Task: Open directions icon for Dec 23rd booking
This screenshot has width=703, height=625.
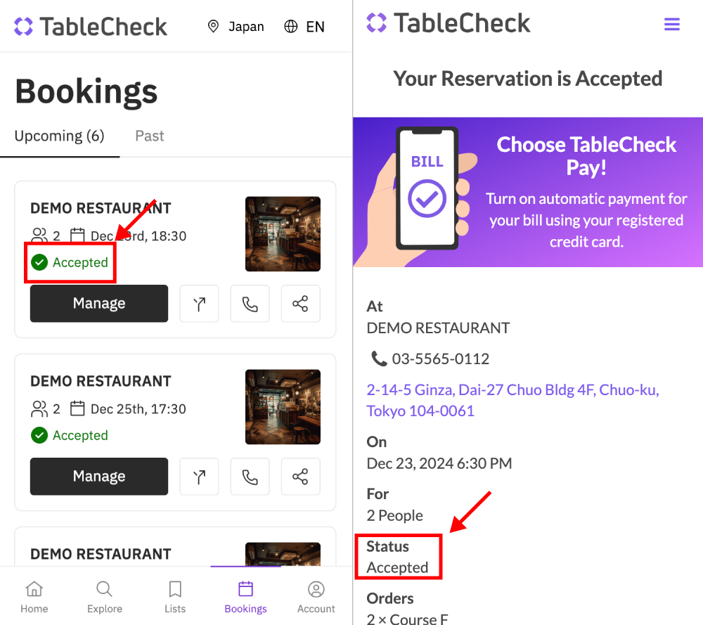Action: [199, 304]
